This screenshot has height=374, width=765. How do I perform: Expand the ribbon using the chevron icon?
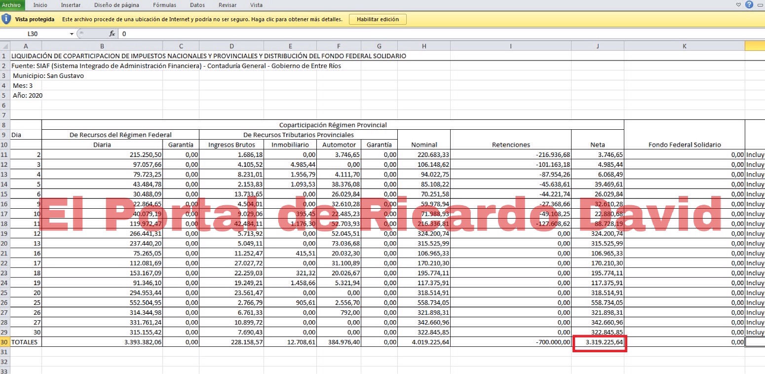(x=738, y=5)
